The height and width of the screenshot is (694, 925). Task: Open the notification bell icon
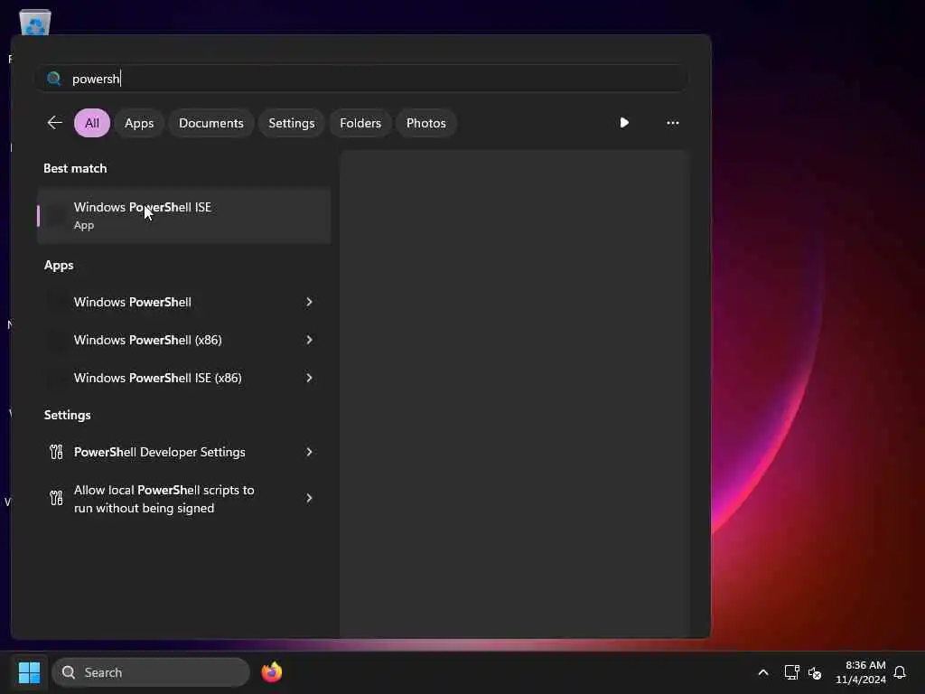(x=900, y=672)
